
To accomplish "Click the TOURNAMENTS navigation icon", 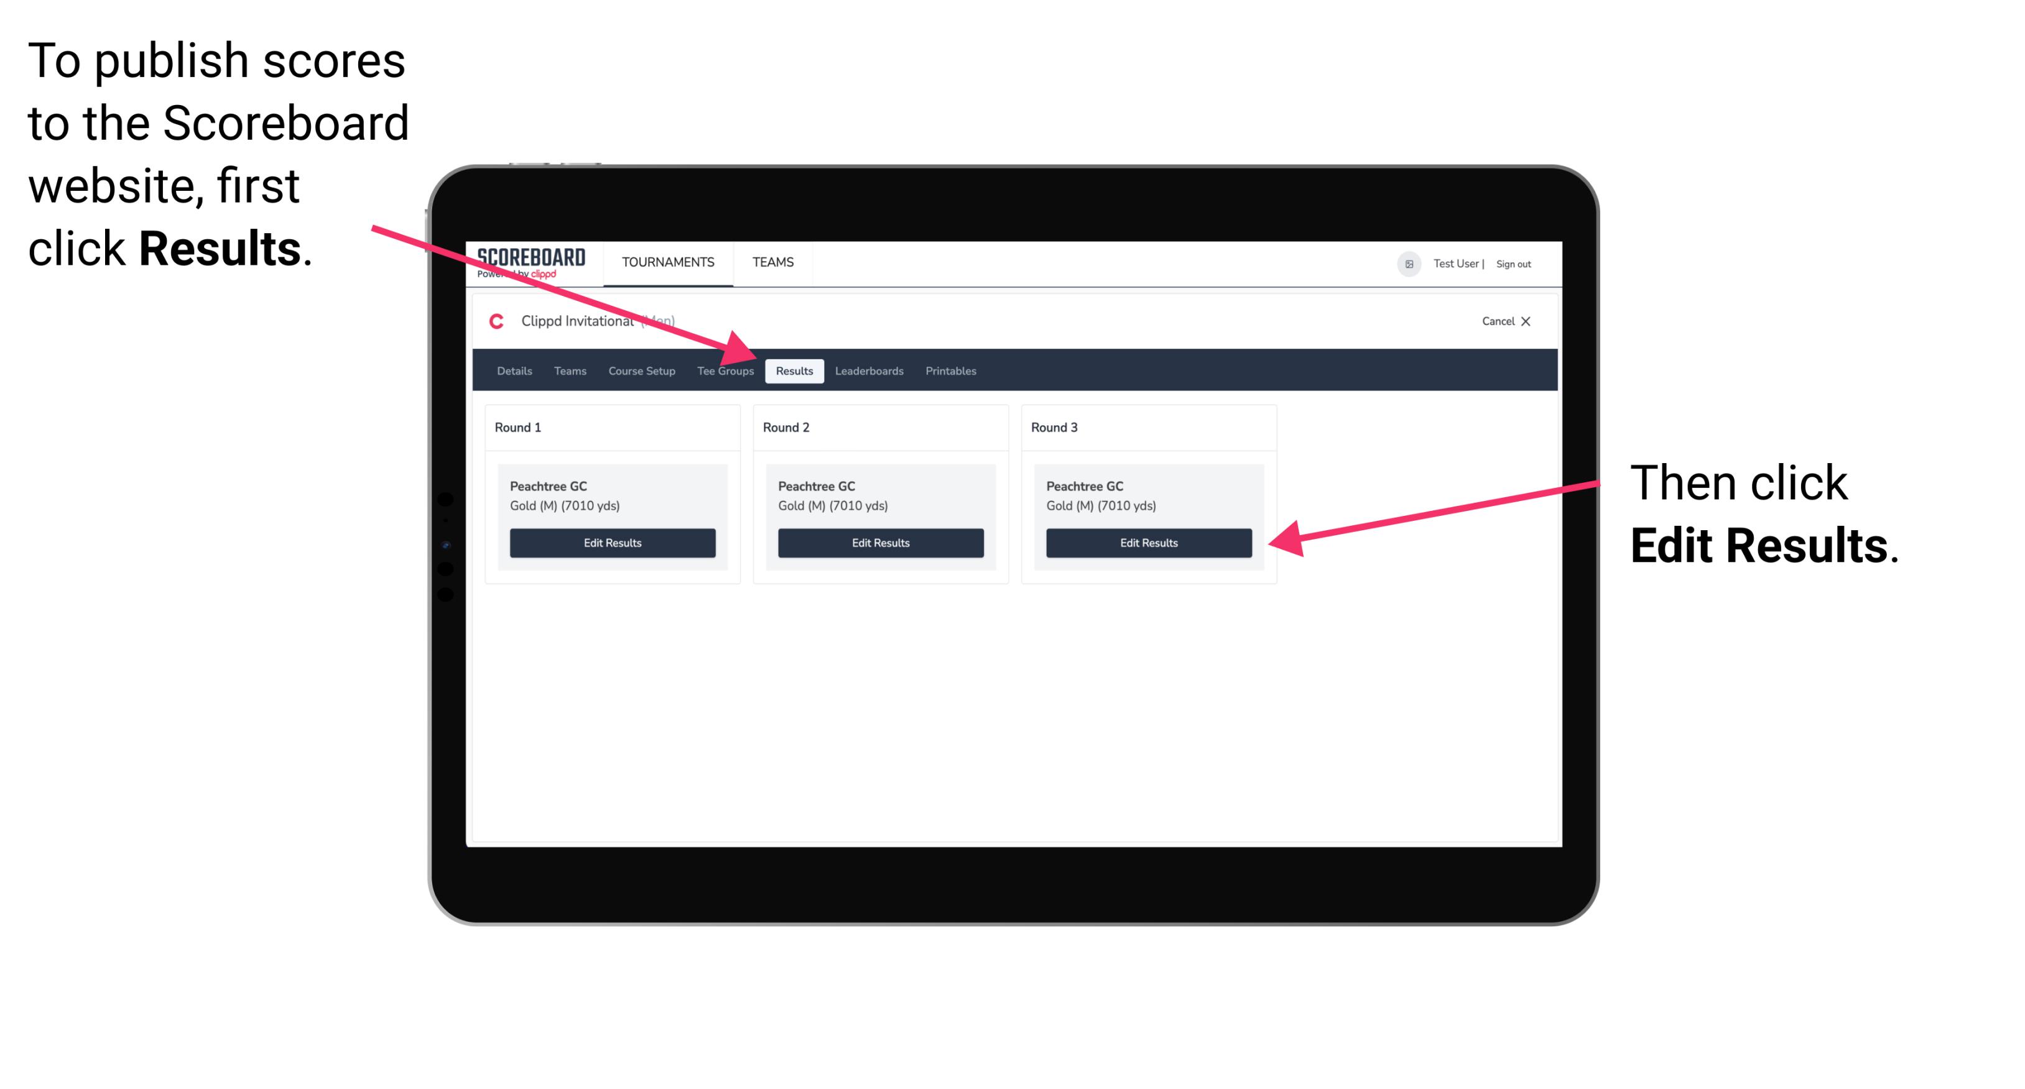I will (x=667, y=262).
